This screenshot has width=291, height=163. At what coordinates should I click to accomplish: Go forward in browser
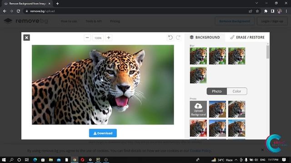coord(11,11)
